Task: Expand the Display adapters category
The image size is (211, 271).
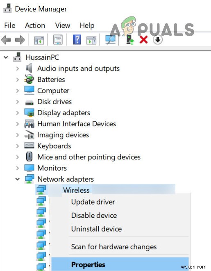Action: click(18, 113)
